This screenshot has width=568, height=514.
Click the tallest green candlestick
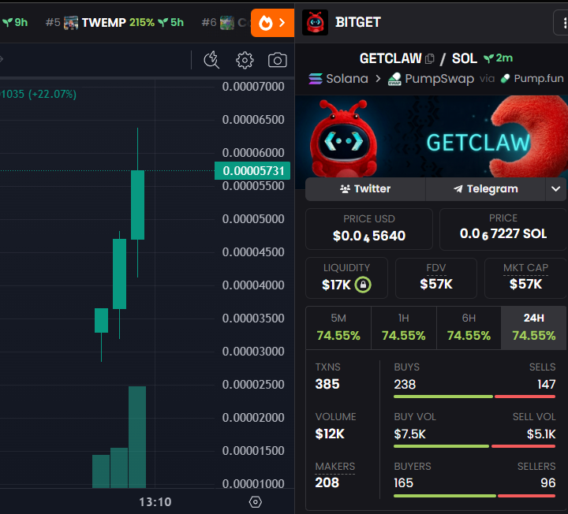pyautogui.click(x=137, y=205)
